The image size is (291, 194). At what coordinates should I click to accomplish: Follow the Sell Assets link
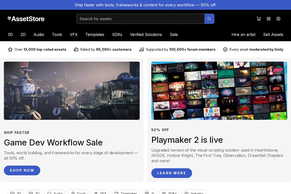point(273,35)
